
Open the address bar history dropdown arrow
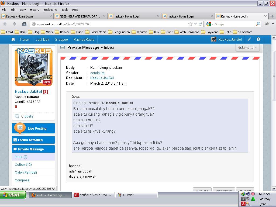(x=195, y=24)
